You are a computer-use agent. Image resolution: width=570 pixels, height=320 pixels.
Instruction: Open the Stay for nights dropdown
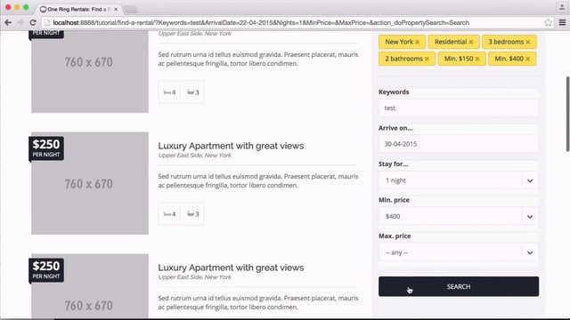click(458, 180)
